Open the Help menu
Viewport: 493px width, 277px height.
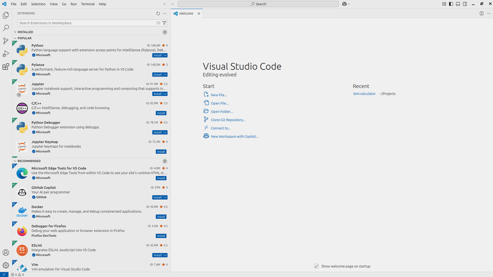click(x=102, y=4)
